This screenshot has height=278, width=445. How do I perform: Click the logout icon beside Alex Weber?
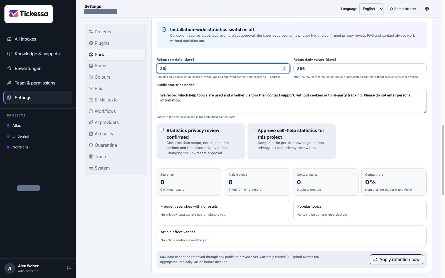point(69,268)
